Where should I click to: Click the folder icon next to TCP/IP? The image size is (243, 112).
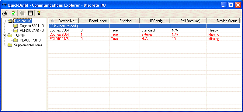coord(10,35)
